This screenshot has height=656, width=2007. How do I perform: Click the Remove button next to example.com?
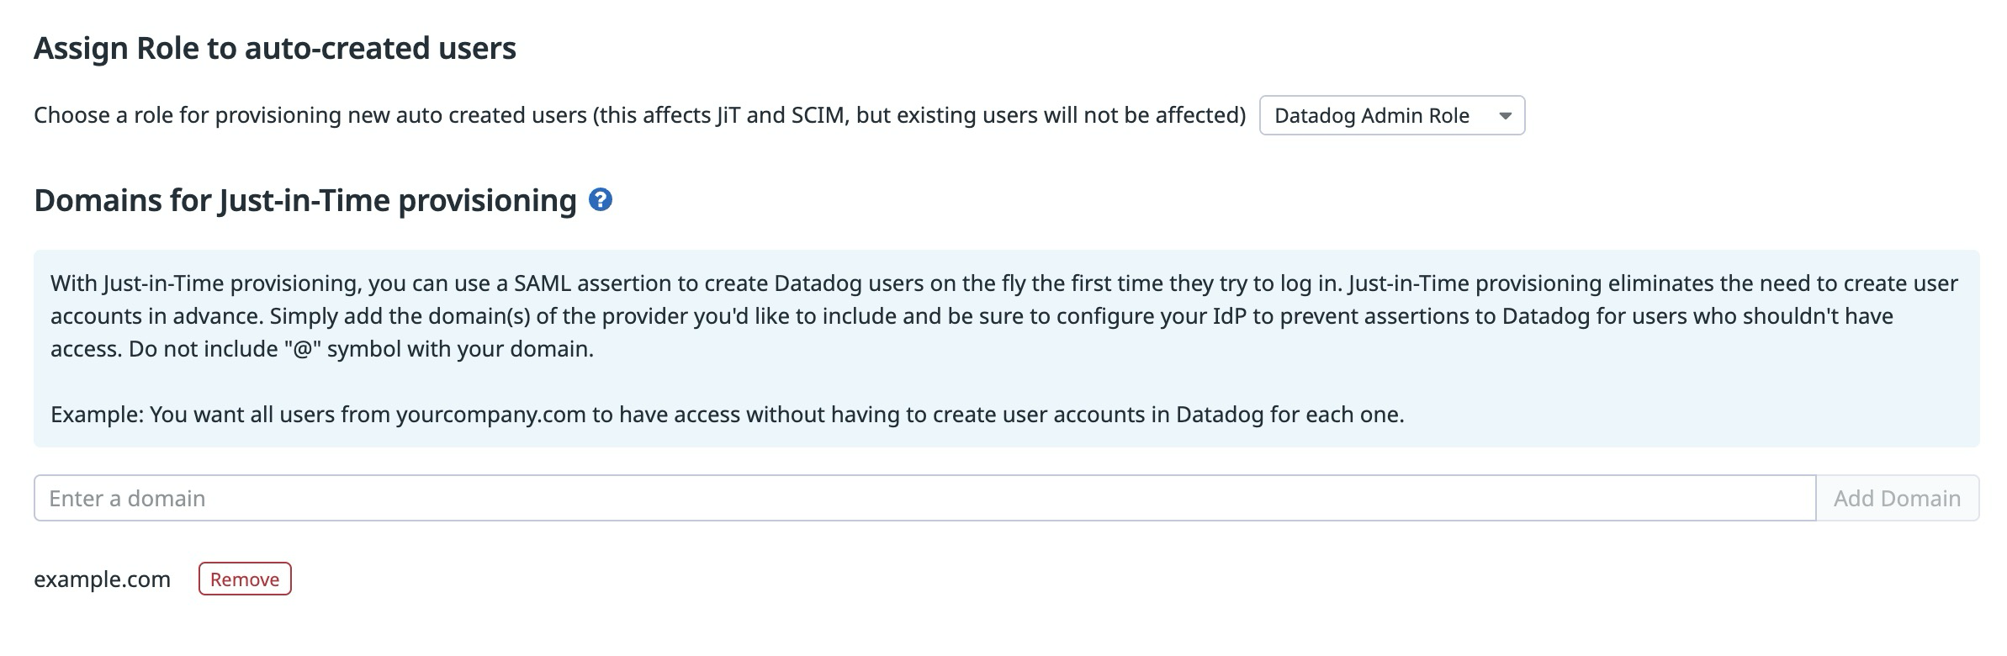pos(245,579)
